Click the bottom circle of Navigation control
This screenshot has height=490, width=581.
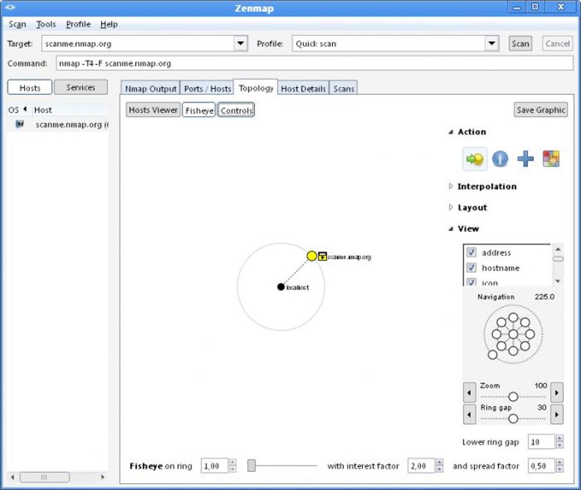point(513,350)
